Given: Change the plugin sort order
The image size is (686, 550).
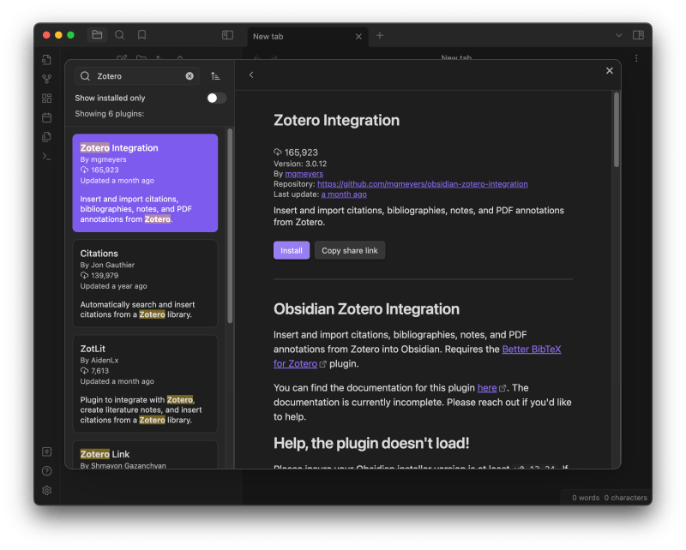Looking at the screenshot, I should (x=216, y=75).
